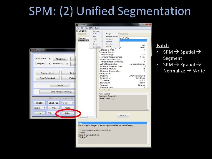Click the SPM menu window title icon
This screenshot has width=212, height=159.
pos(32,50)
